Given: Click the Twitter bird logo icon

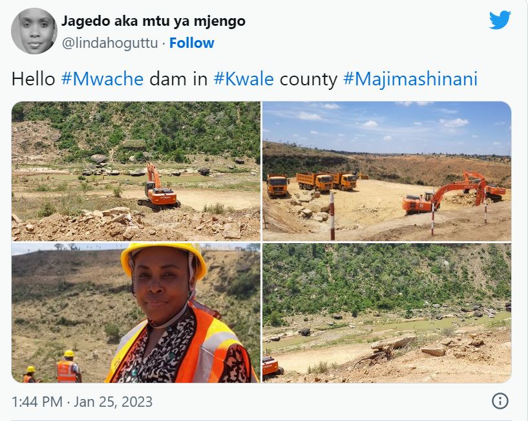Looking at the screenshot, I should coord(500,20).
